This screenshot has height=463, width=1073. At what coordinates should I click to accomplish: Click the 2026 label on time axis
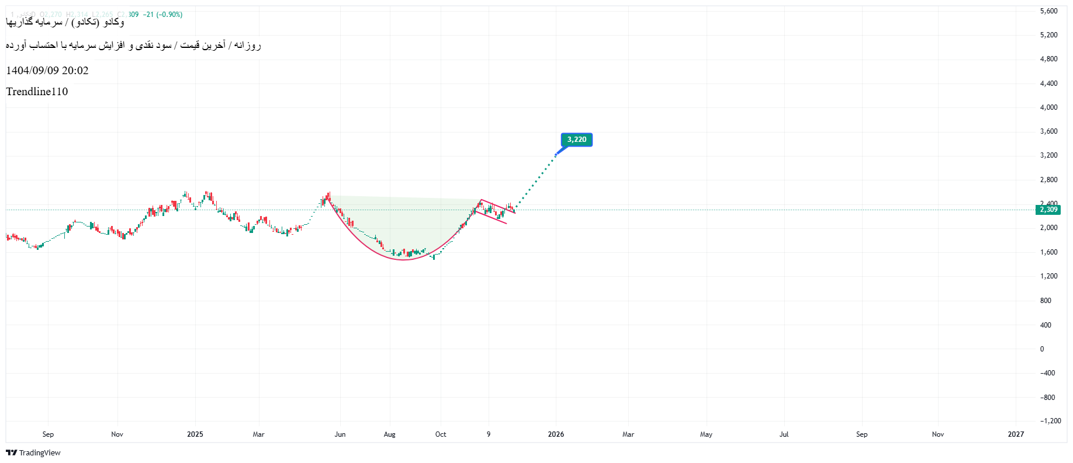(556, 434)
